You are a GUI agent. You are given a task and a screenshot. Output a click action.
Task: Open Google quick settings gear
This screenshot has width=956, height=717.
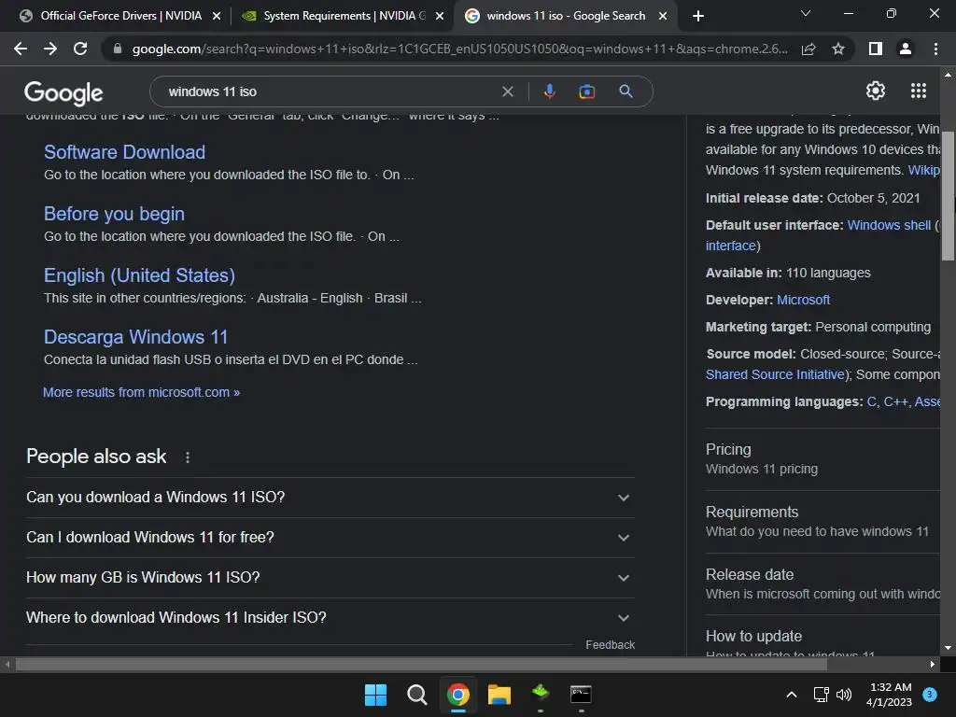click(x=876, y=91)
